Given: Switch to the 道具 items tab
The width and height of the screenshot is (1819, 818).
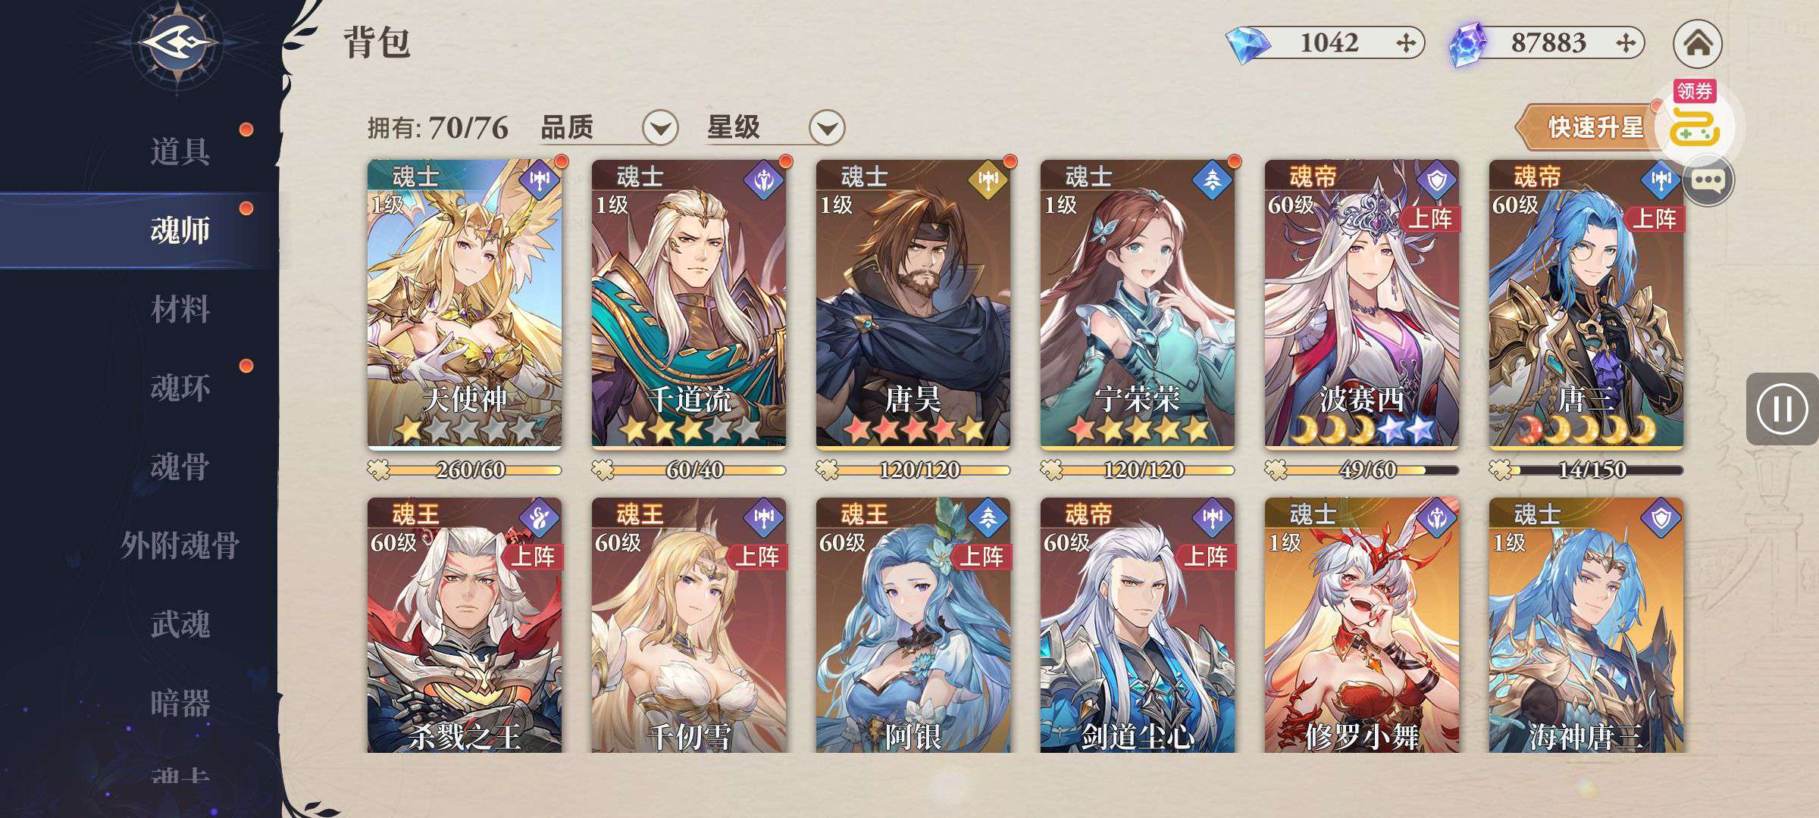Looking at the screenshot, I should coord(180,151).
